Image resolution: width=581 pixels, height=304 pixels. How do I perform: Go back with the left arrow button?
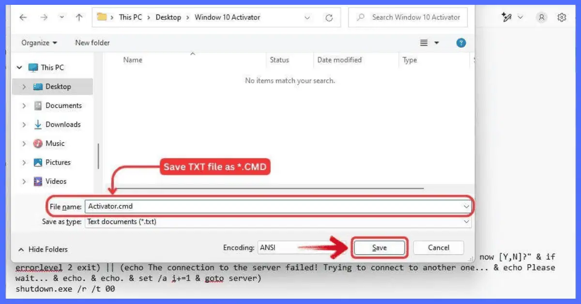pos(23,17)
